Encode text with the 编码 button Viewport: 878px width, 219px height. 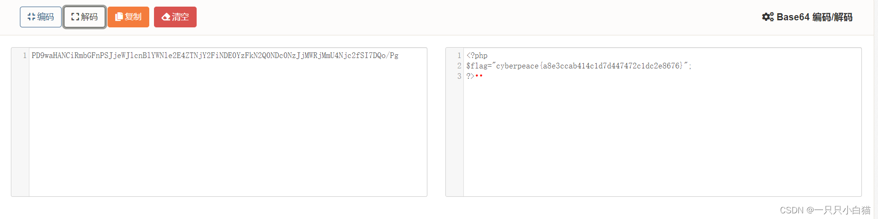pyautogui.click(x=41, y=17)
